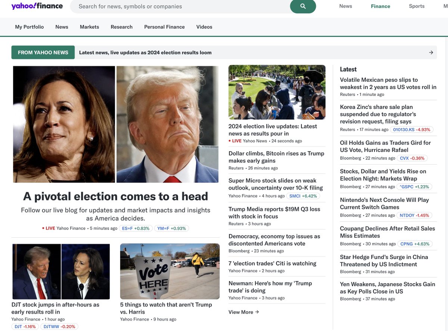Image resolution: width=448 pixels, height=331 pixels.
Task: Click the SMCI +6.42% ticker chip
Action: tap(304, 196)
